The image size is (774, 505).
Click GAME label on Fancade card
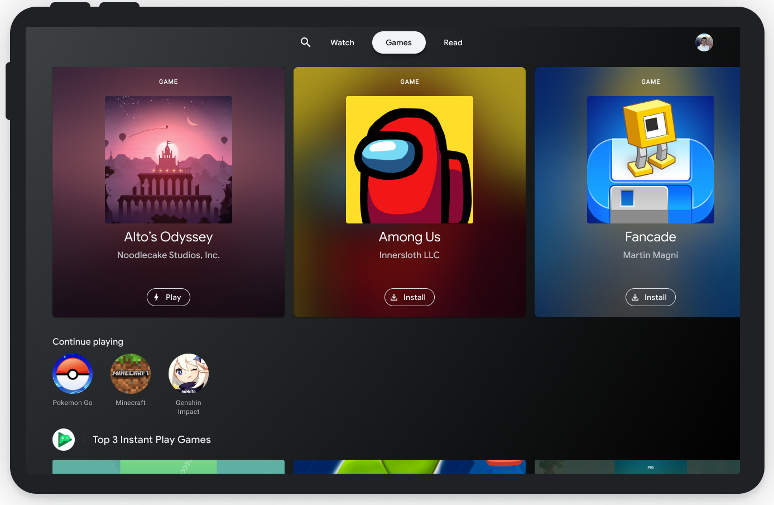651,82
